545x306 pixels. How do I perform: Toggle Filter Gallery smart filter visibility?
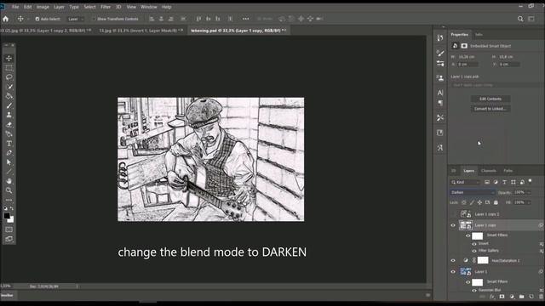474,251
